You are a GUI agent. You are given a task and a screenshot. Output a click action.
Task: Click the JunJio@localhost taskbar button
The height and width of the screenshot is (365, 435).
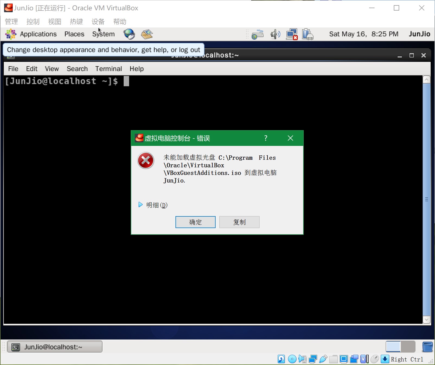click(55, 347)
